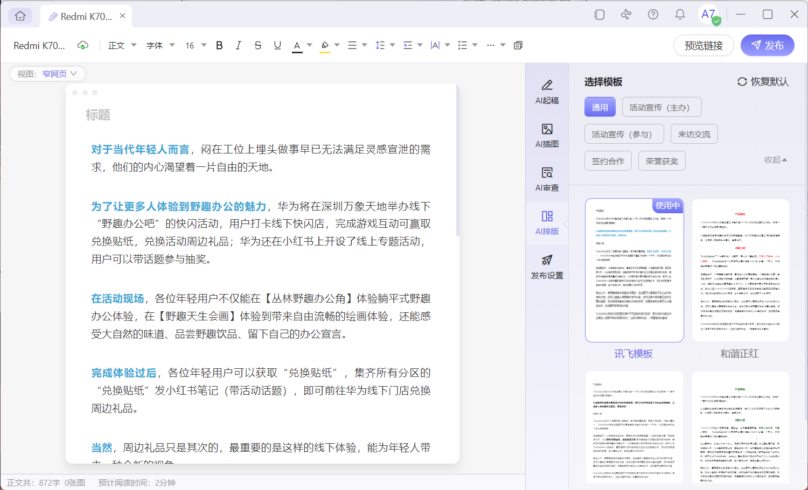This screenshot has height=490, width=808.
Task: Switch to the Redmi K70 document tab
Action: tap(82, 16)
